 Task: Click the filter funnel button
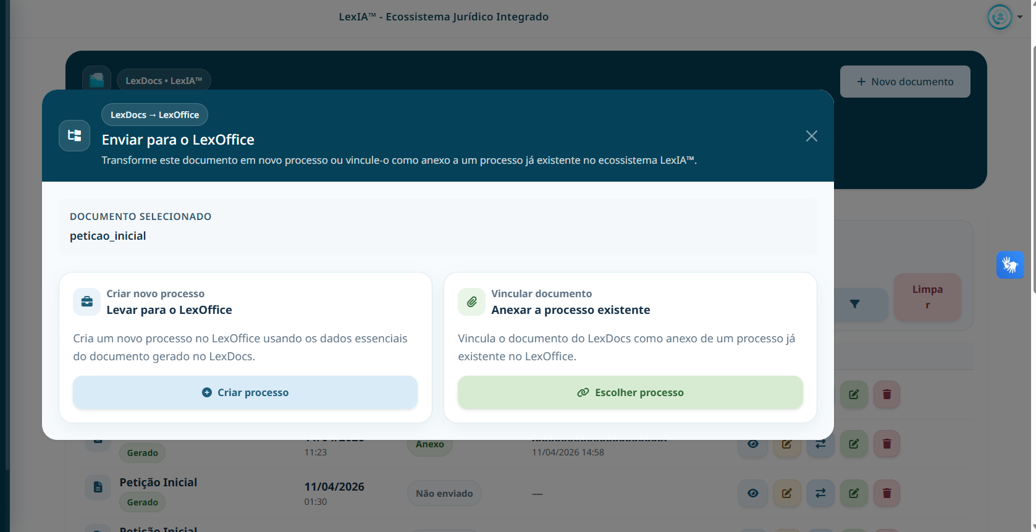click(854, 304)
